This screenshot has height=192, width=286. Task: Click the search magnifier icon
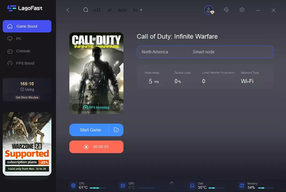pos(86,10)
